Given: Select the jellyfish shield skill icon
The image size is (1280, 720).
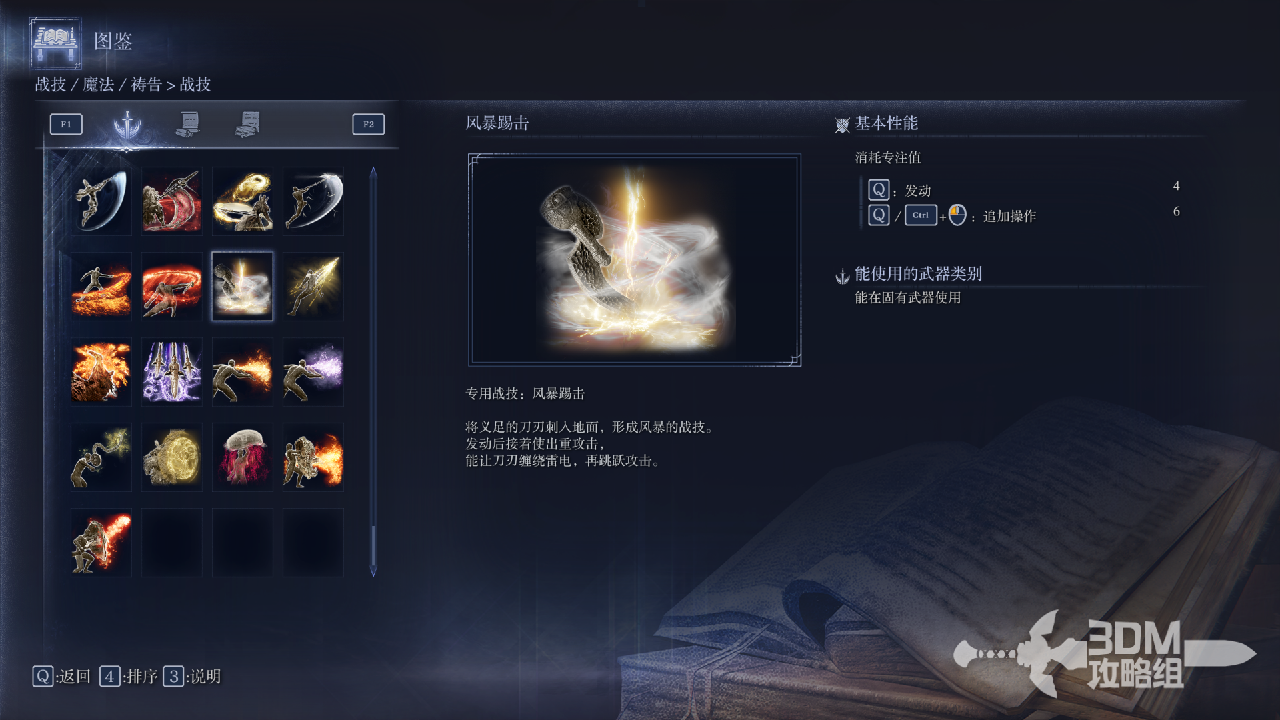Looking at the screenshot, I should pyautogui.click(x=243, y=457).
